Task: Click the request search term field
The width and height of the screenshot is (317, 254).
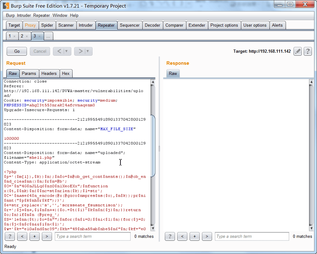Action: coord(92,236)
